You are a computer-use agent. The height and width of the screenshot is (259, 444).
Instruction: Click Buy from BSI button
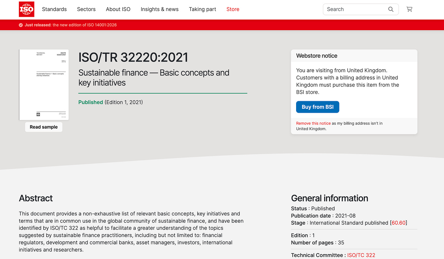point(317,107)
